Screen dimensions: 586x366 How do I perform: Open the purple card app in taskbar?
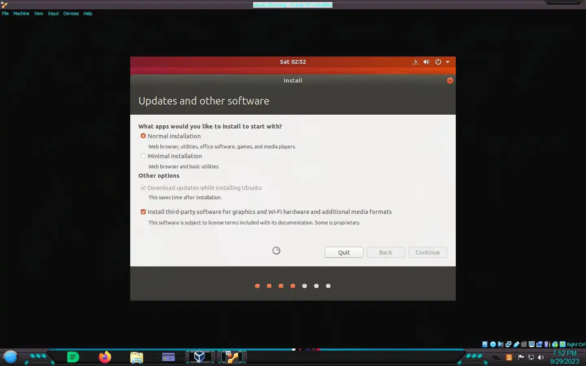pos(168,357)
